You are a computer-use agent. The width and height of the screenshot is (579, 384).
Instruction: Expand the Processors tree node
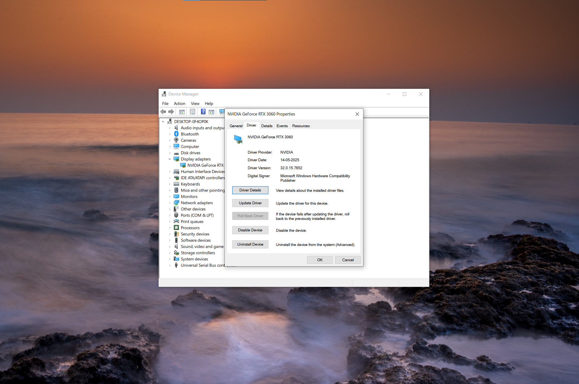[x=170, y=228]
